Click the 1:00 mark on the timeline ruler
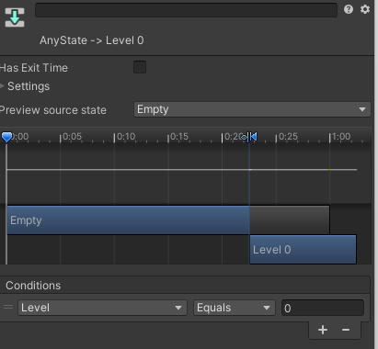 click(x=341, y=137)
